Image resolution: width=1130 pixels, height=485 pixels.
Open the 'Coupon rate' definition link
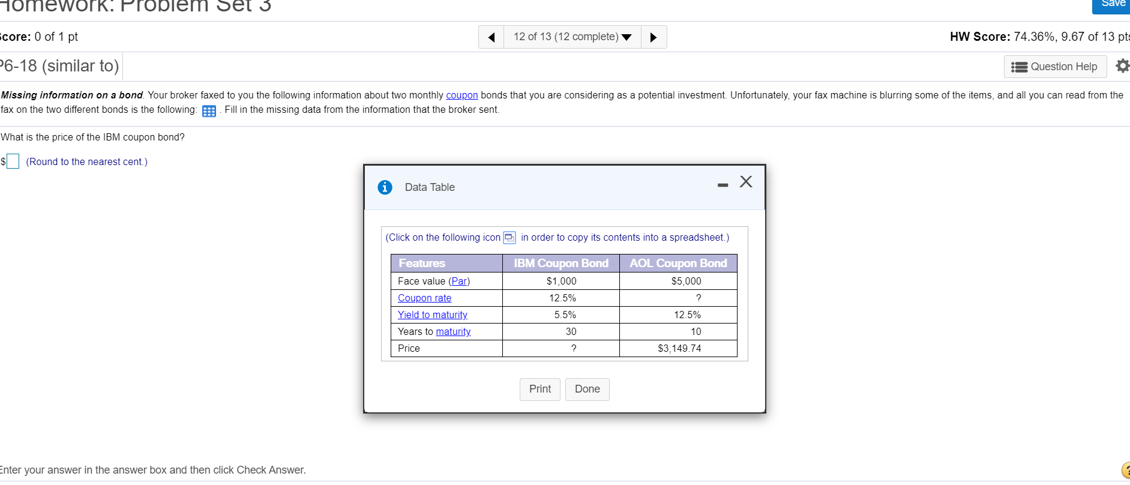[424, 298]
